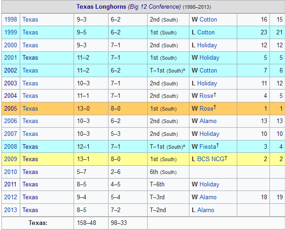This screenshot has width=286, height=230.
Task: Click the Holiday bowl link in 2000 row
Action: point(207,45)
